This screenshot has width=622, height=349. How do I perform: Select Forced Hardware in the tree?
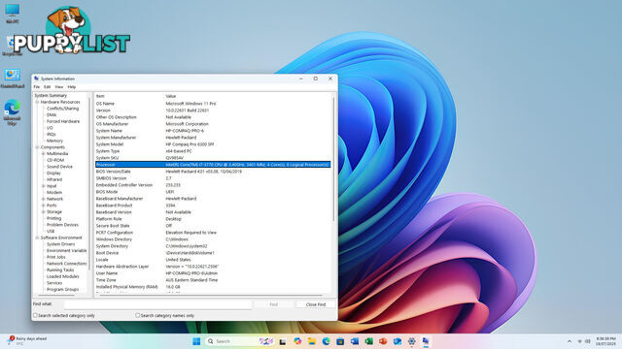click(63, 121)
